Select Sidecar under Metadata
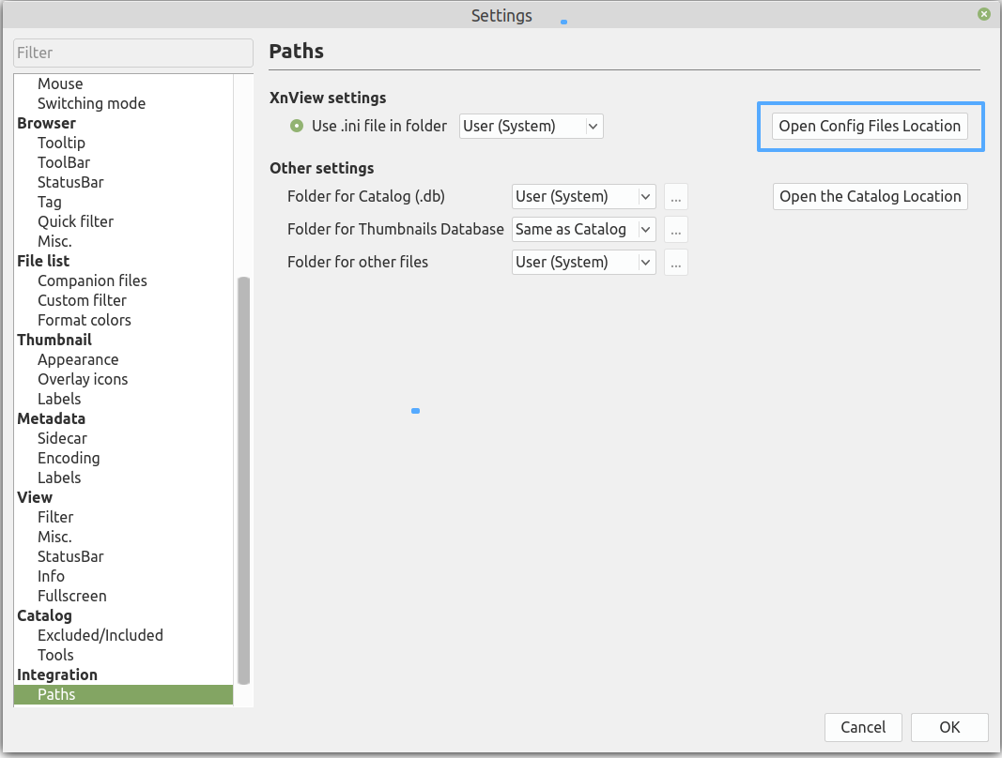Screen dimensions: 1002x758 click(x=62, y=438)
